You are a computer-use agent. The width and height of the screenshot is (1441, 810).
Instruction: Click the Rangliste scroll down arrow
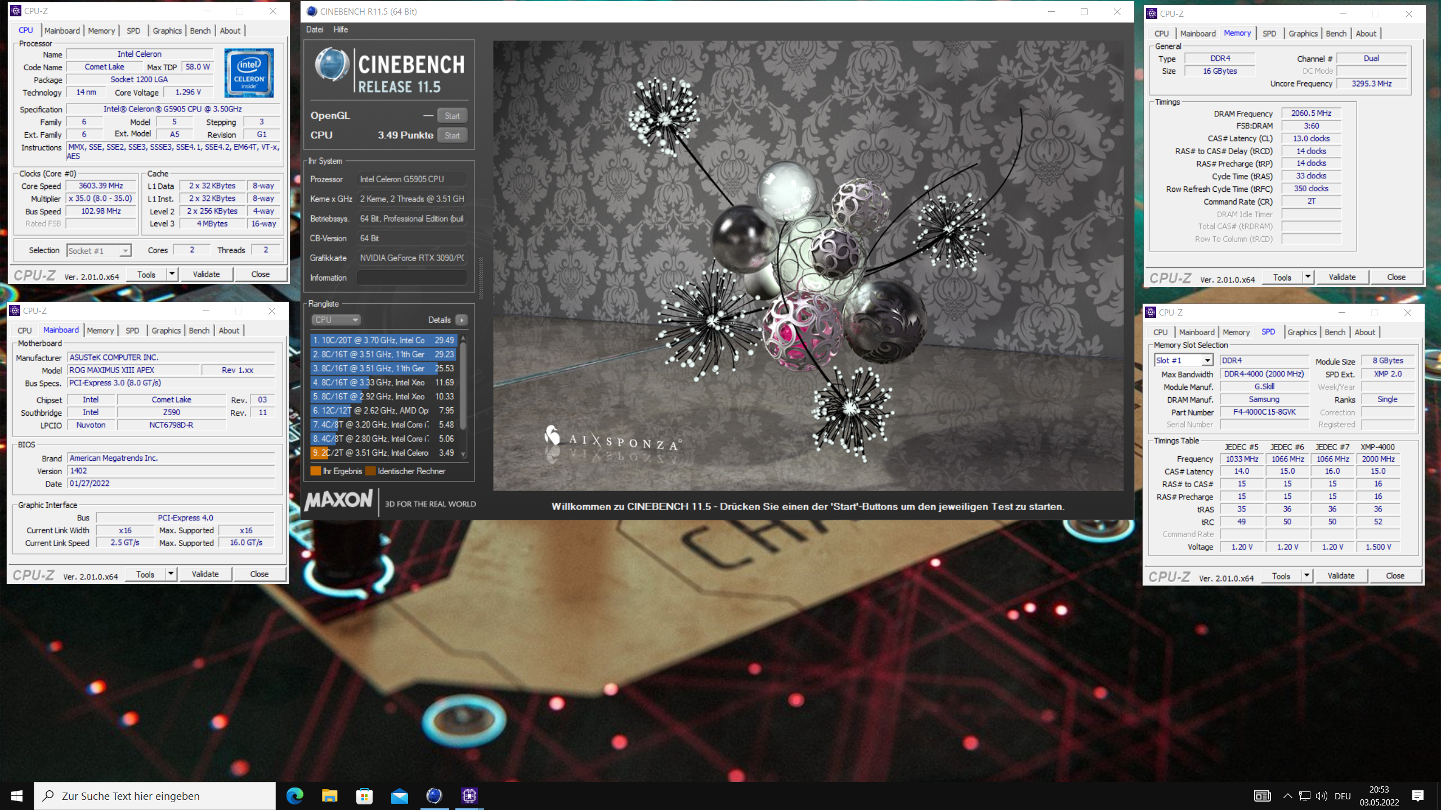pyautogui.click(x=463, y=454)
